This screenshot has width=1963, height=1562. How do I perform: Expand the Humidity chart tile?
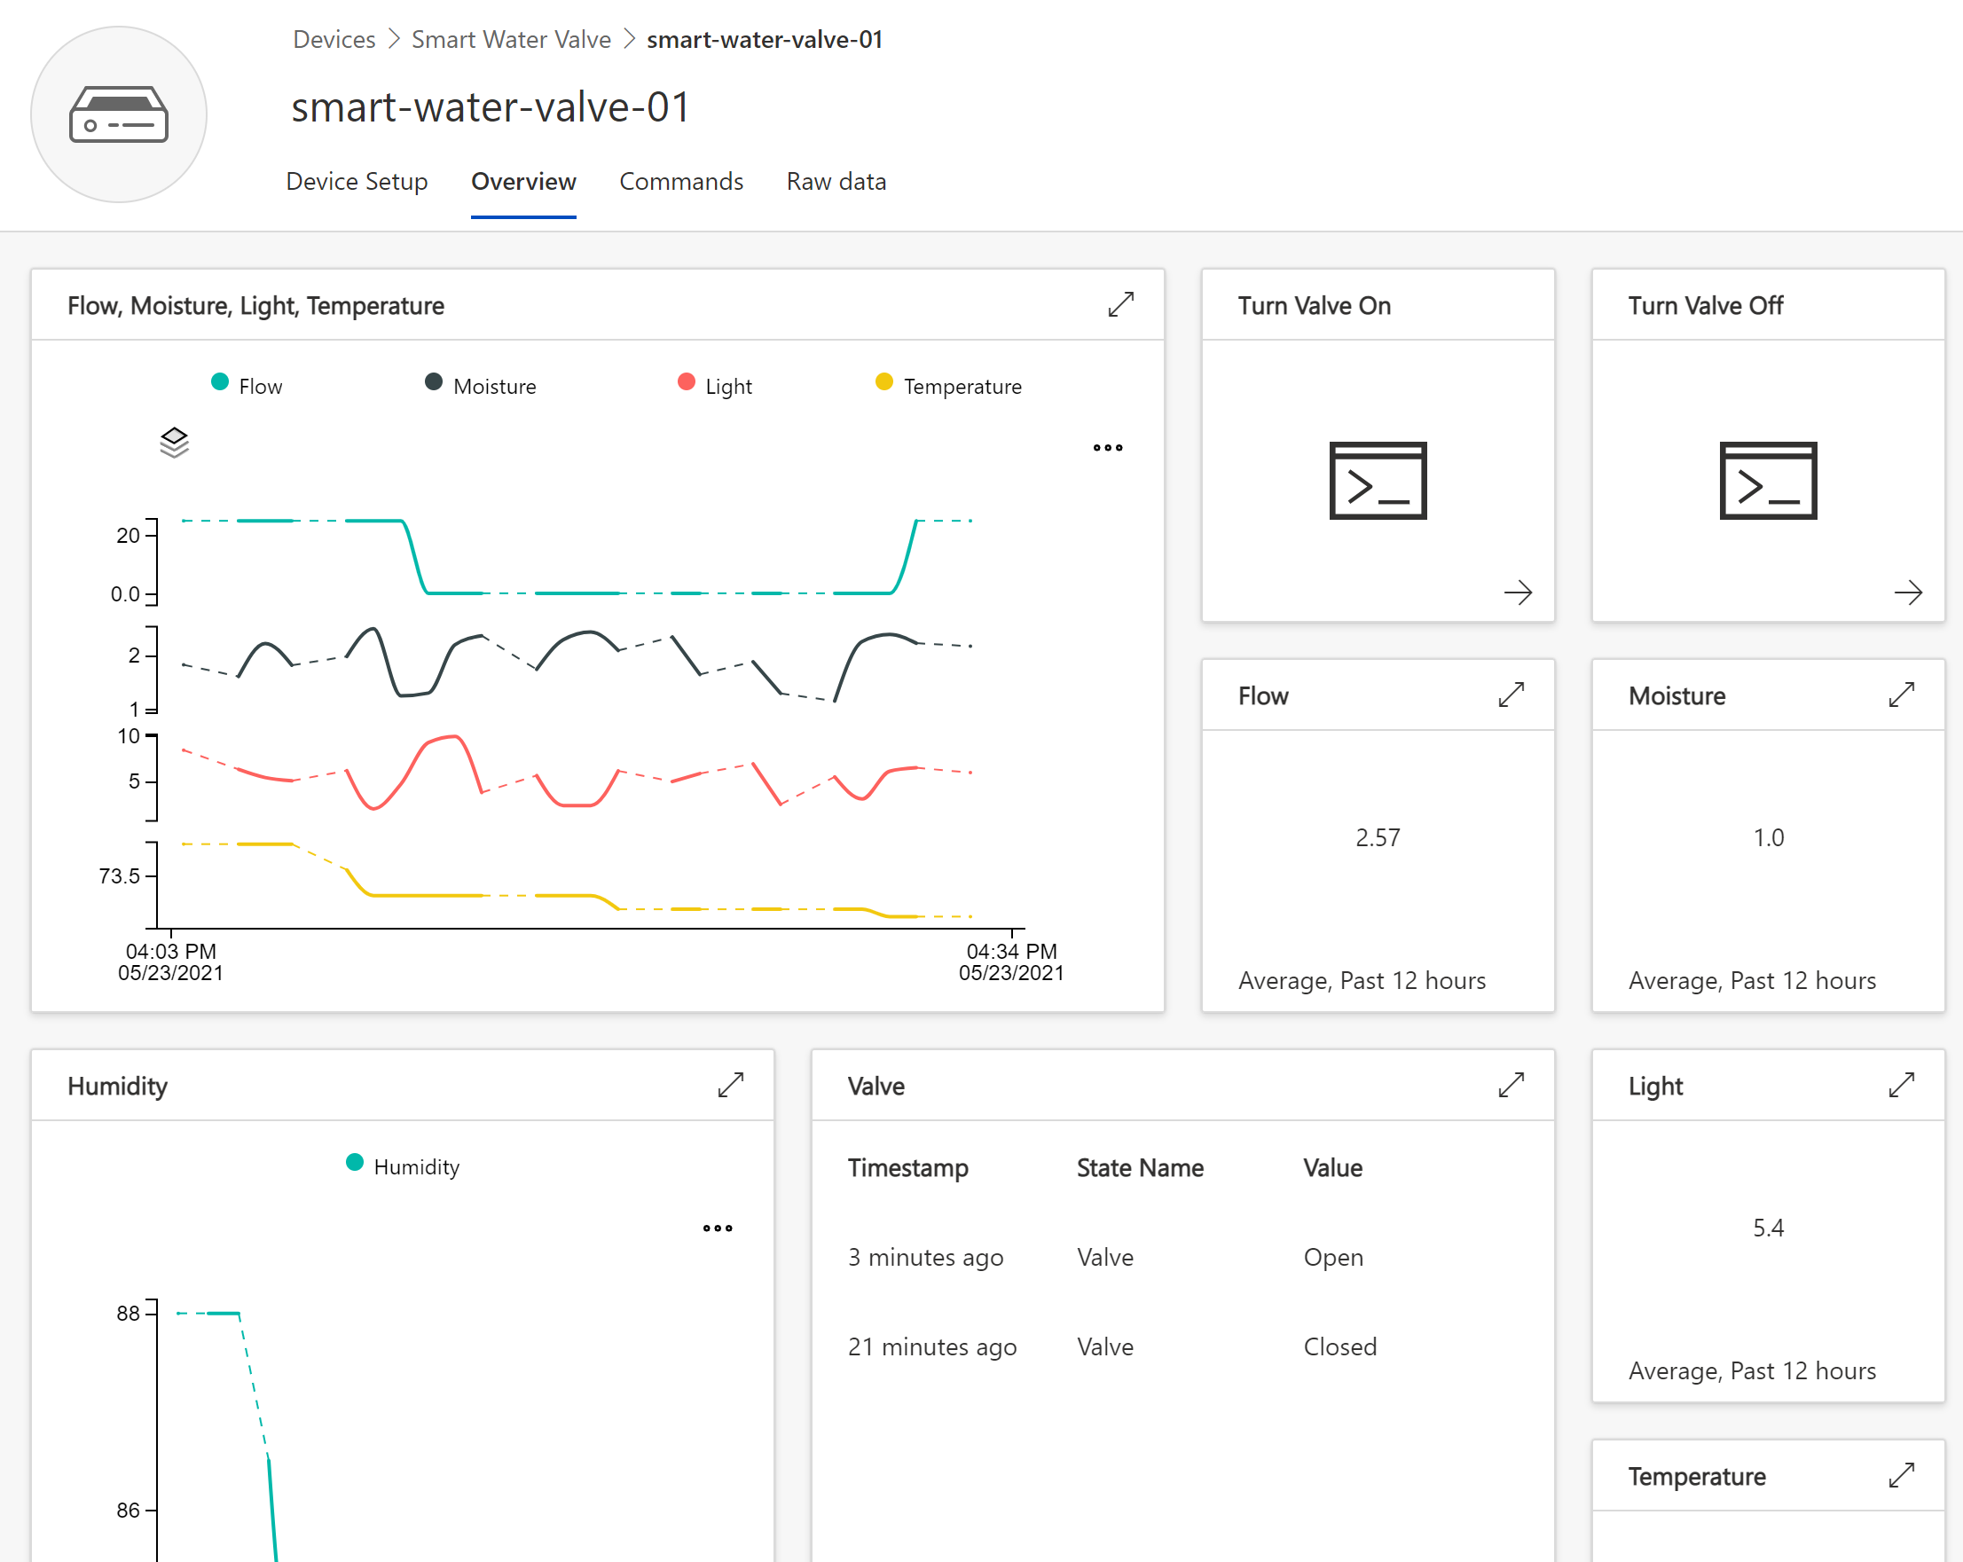click(x=730, y=1085)
